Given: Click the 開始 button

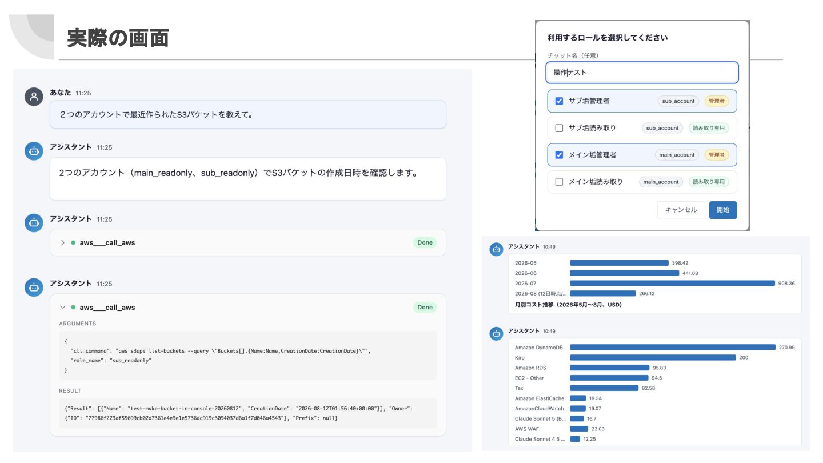Looking at the screenshot, I should 723,210.
